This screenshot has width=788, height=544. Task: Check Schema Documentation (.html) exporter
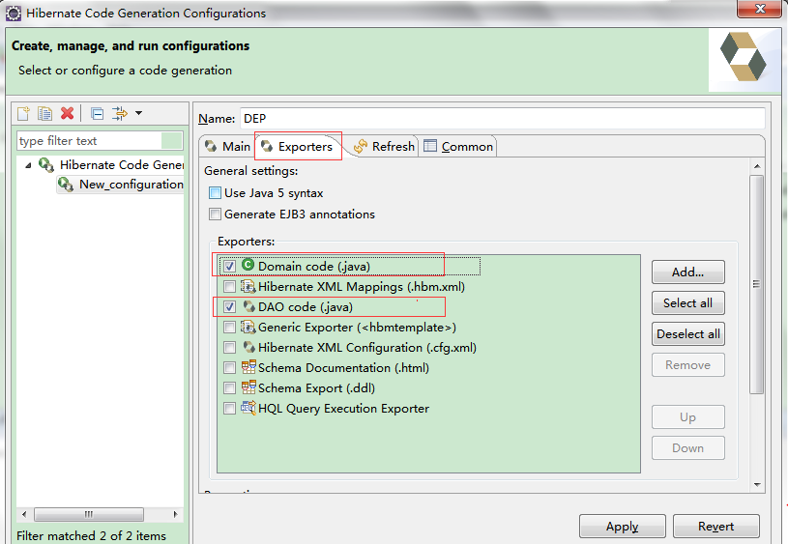coord(230,368)
